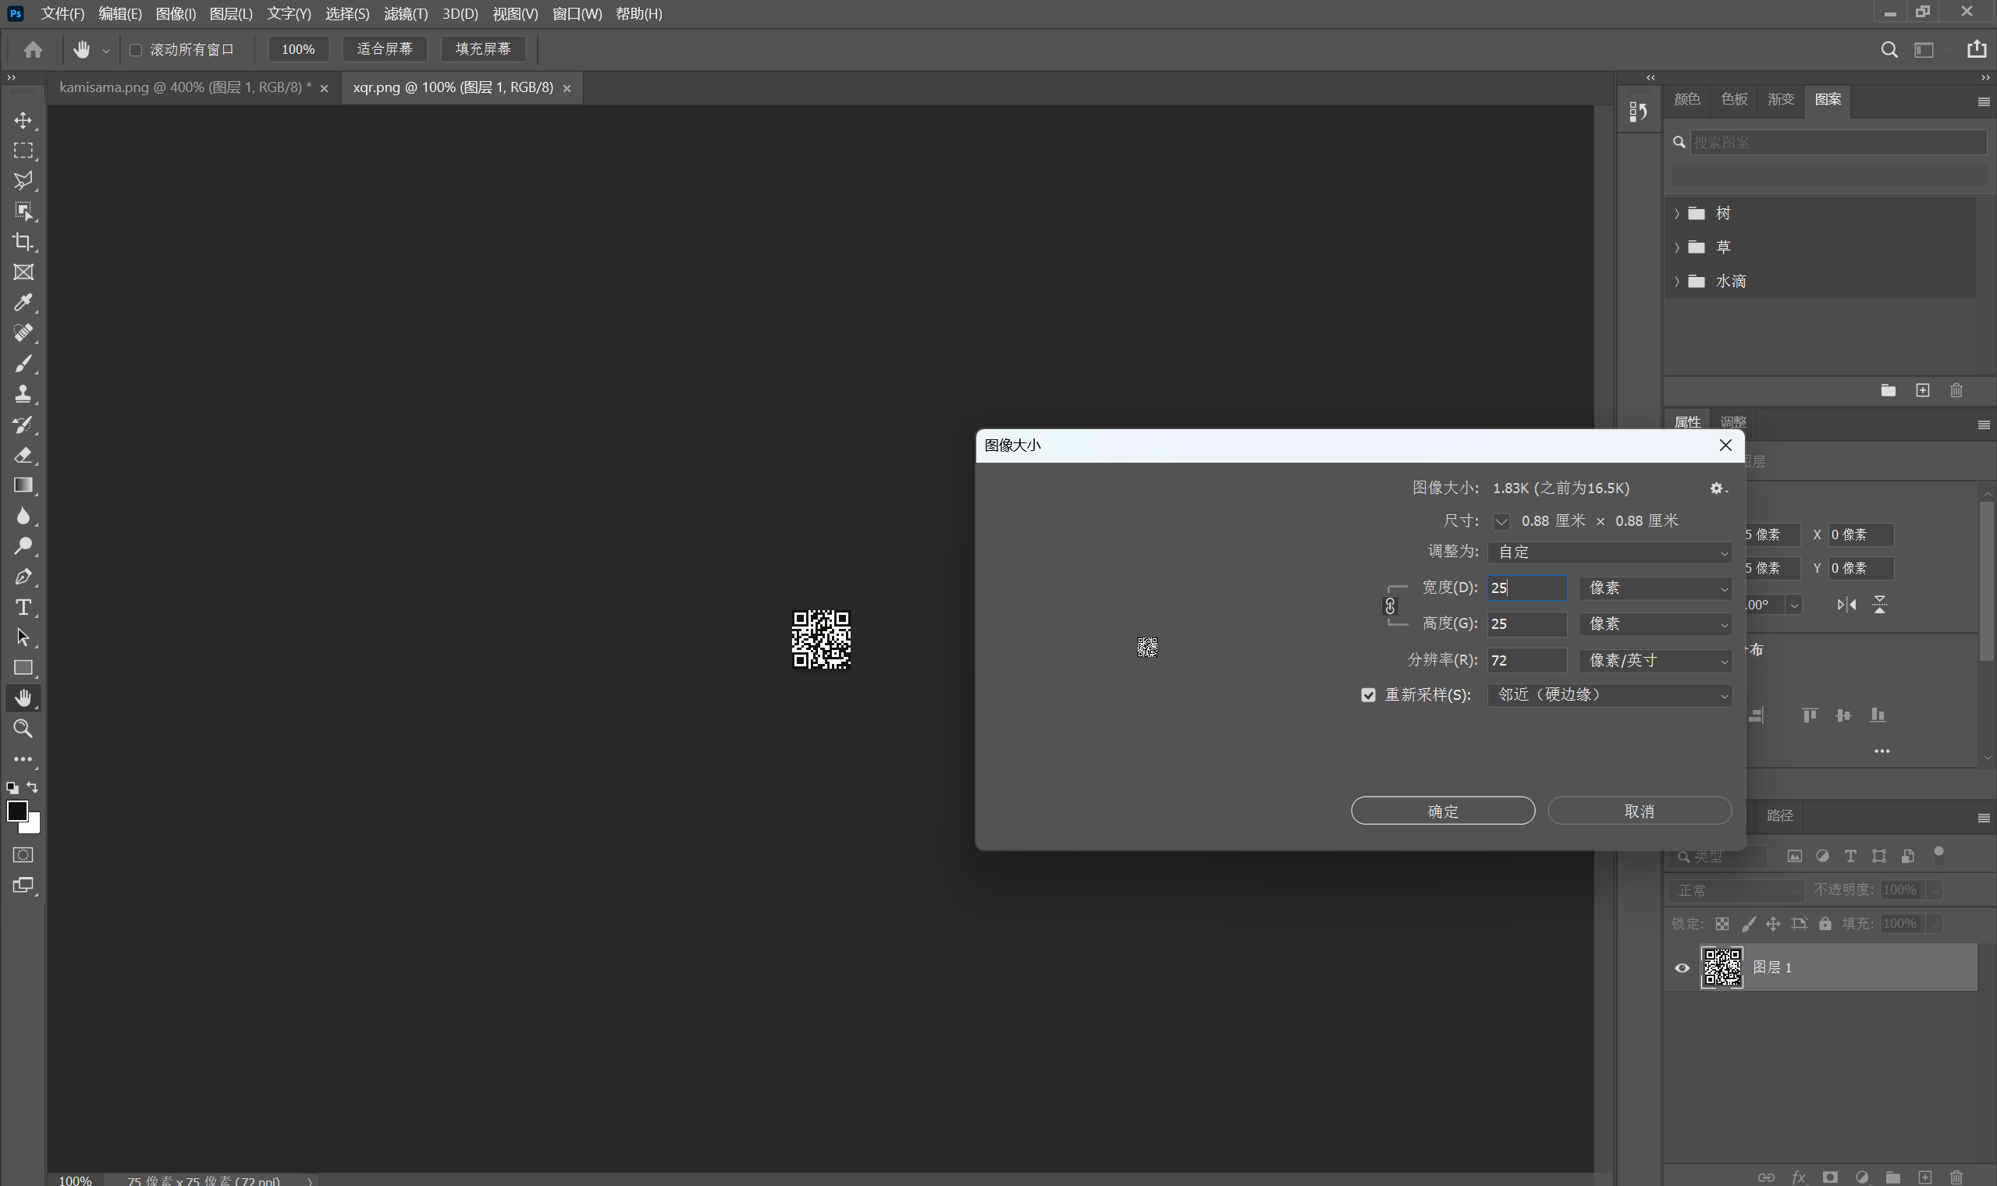This screenshot has width=1997, height=1186.
Task: Select the Brush tool
Action: click(23, 363)
